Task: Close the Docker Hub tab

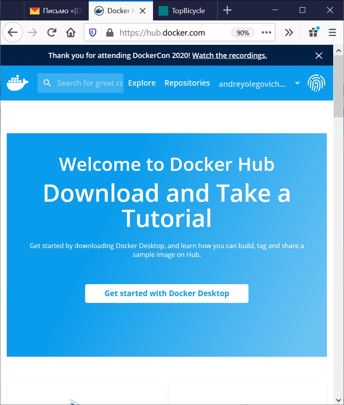Action: click(143, 11)
